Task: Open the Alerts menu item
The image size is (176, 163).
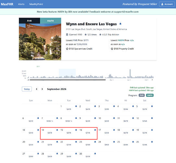Action: click(21, 4)
